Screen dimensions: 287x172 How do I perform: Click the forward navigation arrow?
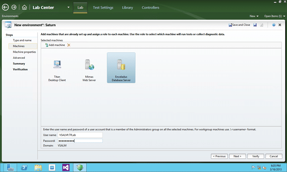point(14,7)
